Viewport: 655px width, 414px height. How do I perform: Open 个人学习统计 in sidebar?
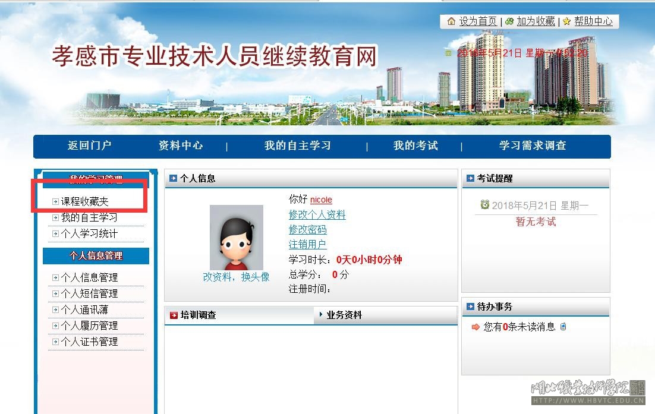tap(89, 234)
